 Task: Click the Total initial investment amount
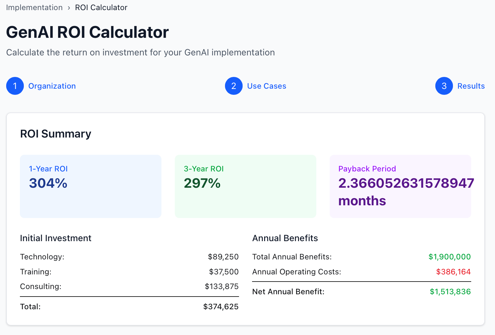pyautogui.click(x=221, y=307)
